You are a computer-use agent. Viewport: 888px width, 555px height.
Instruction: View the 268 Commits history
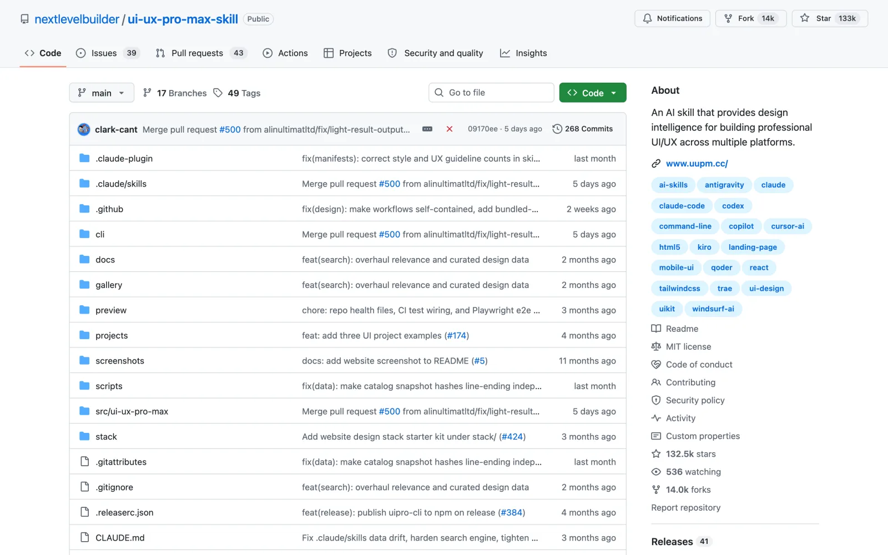[x=583, y=129]
